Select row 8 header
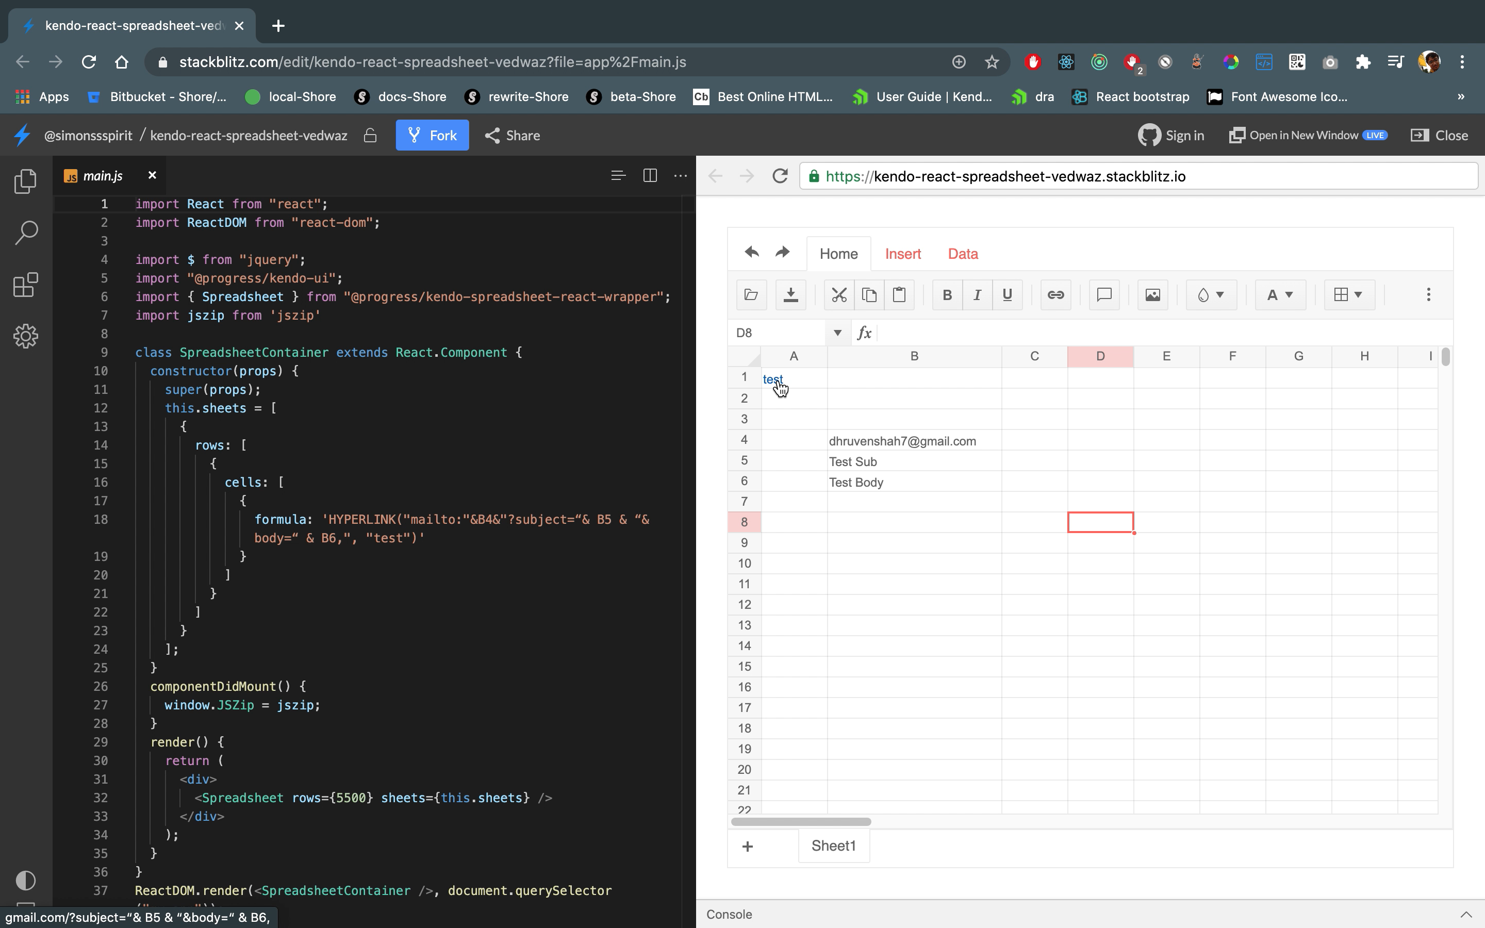1485x928 pixels. pos(745,522)
